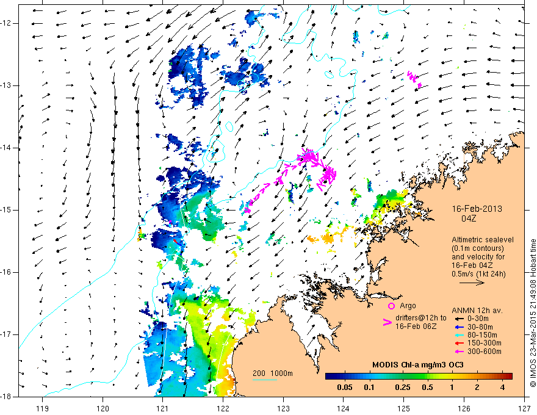Click the '125' longitude axis label
The image size is (537, 415).
point(404,408)
